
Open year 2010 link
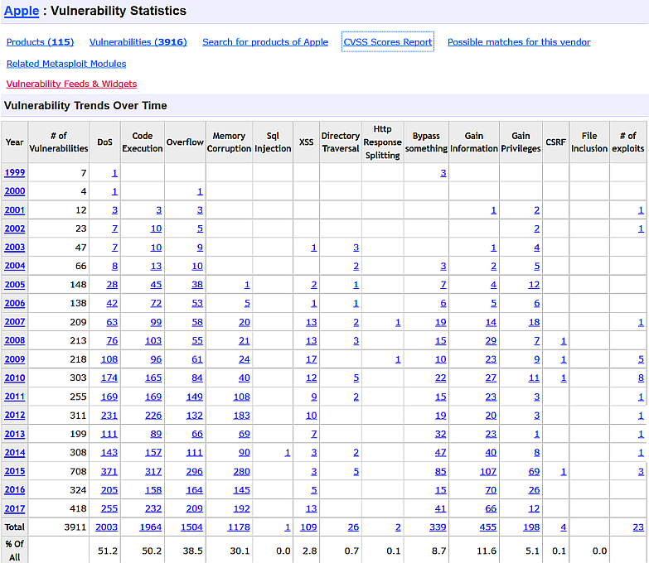[15, 378]
